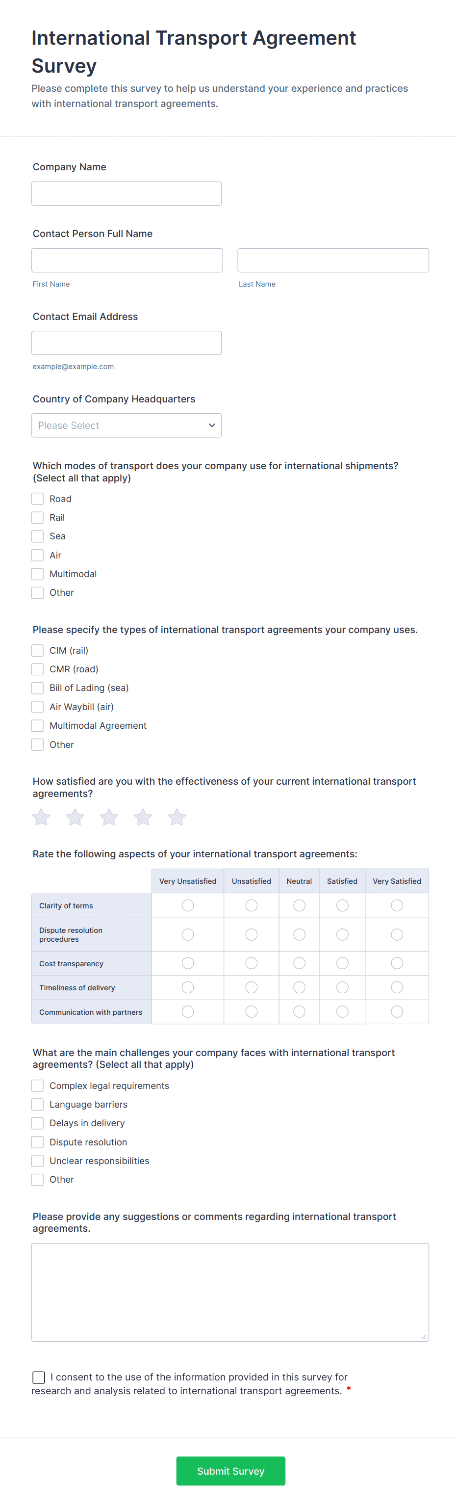The width and height of the screenshot is (456, 1510).
Task: Tick the Bill of Lading (sea) option
Action: [37, 688]
